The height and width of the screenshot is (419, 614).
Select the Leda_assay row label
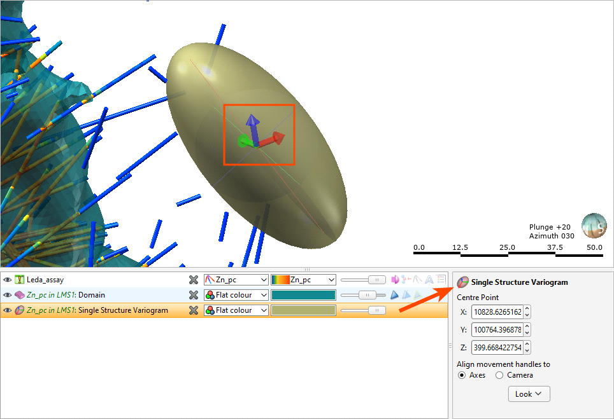click(x=45, y=280)
